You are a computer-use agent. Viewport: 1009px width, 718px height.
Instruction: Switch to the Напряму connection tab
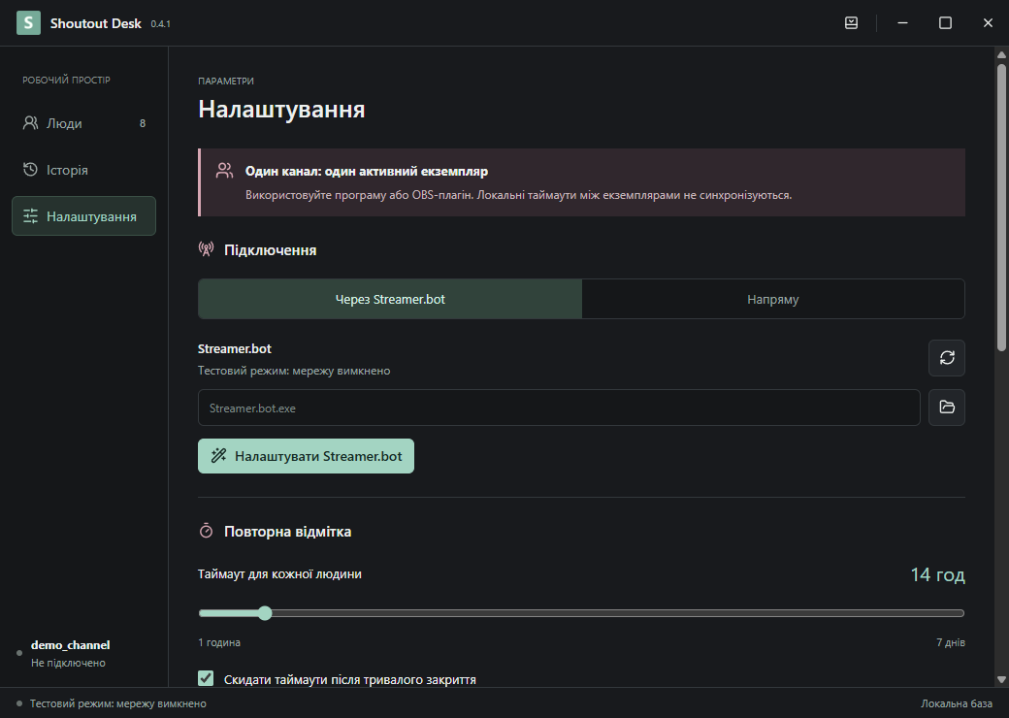coord(773,299)
